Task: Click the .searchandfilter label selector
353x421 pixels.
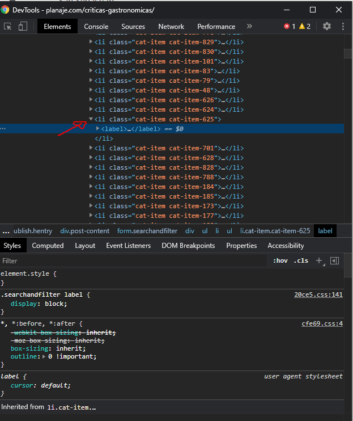Action: coord(42,294)
